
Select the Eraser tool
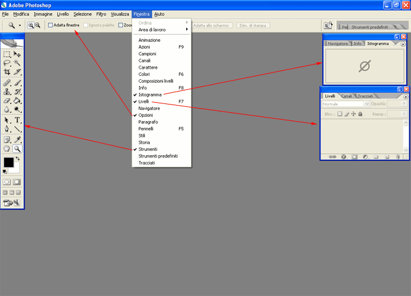[7, 100]
